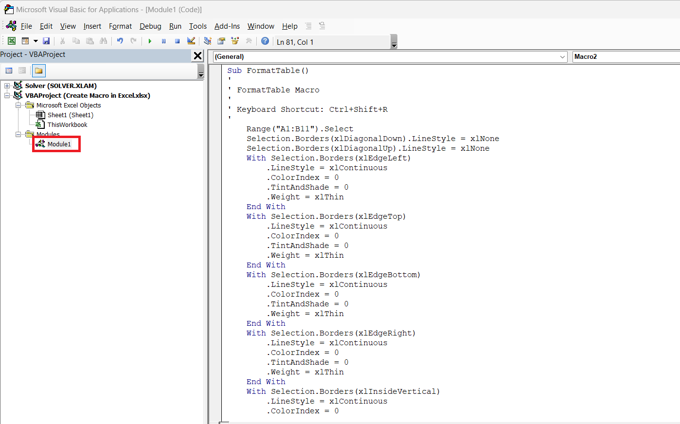Open the Help menu
680x424 pixels.
(289, 26)
